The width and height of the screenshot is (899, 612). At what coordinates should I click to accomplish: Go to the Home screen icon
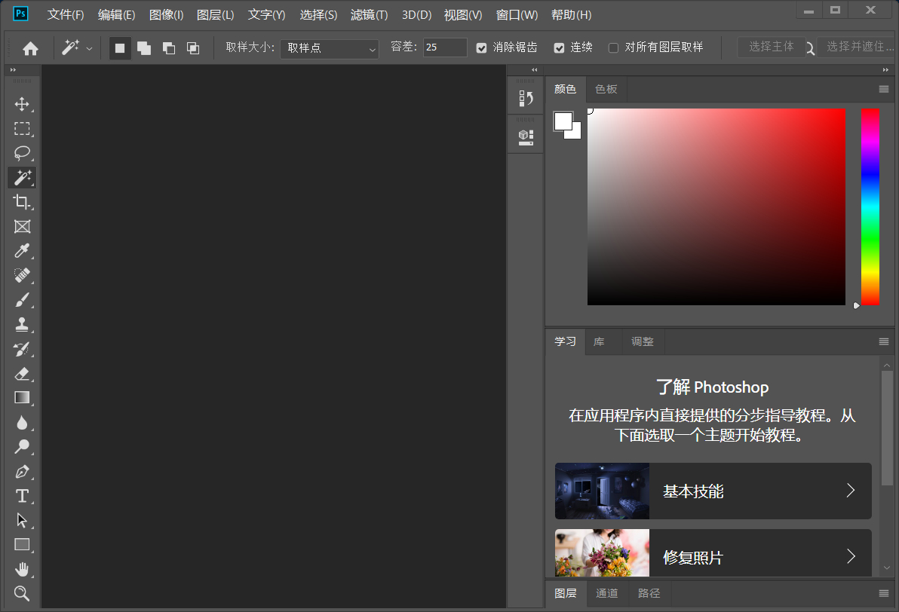(x=30, y=48)
